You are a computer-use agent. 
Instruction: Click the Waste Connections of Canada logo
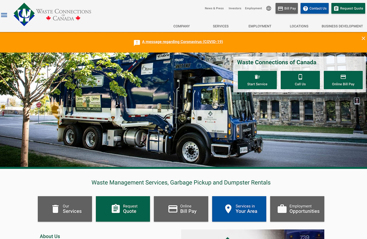(52, 14)
